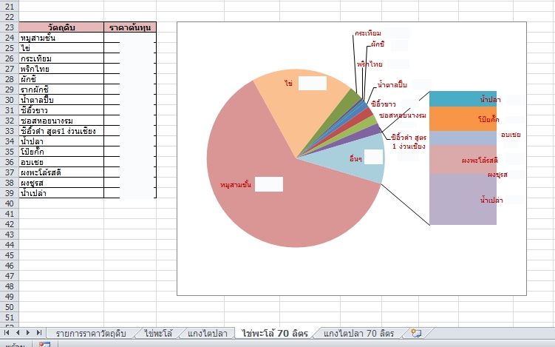The image size is (555, 347).
Task: Switch to the แกงไตปลา sheet tab
Action: 207,333
